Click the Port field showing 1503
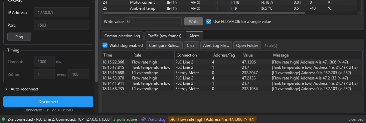 (62, 25)
